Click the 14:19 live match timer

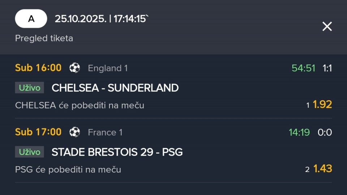299,133
